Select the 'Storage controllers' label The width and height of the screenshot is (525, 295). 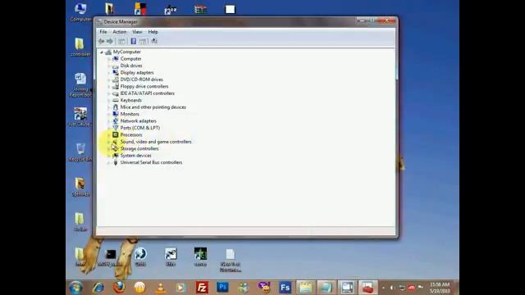pos(139,148)
